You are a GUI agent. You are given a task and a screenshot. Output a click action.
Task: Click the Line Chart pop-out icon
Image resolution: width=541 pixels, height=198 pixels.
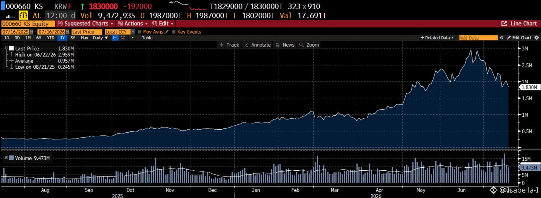pos(504,24)
